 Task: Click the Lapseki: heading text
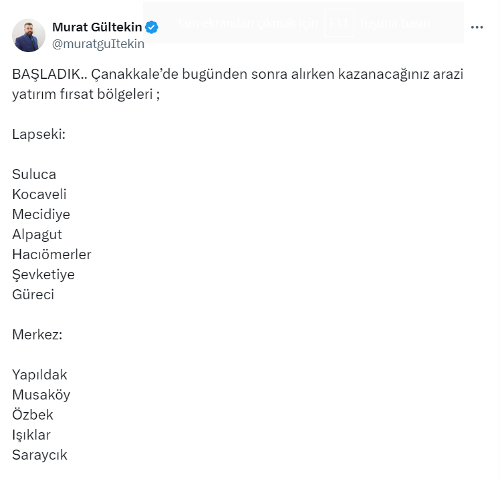[38, 134]
